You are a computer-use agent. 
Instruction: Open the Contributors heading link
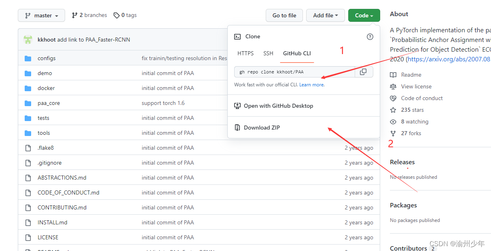point(408,248)
